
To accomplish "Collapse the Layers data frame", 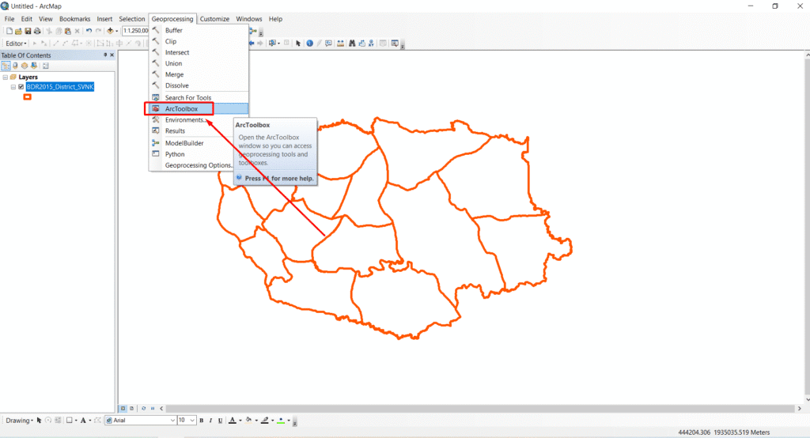I will click(6, 77).
